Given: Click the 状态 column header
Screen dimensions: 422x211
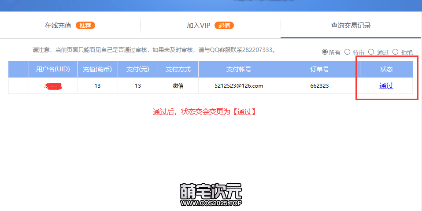Looking at the screenshot, I should coord(386,69).
